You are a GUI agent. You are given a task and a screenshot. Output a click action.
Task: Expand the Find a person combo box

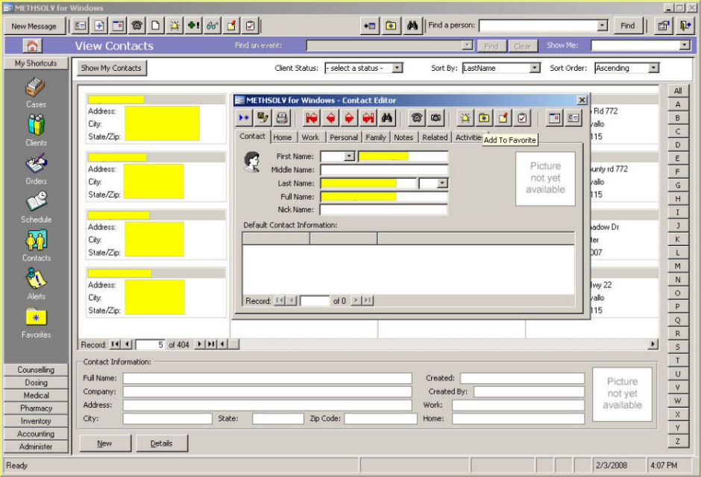click(x=603, y=25)
